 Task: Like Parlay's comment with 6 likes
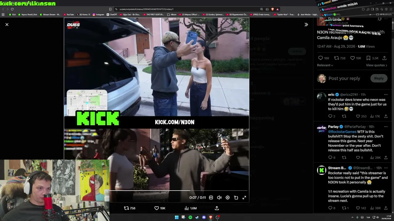(x=360, y=157)
